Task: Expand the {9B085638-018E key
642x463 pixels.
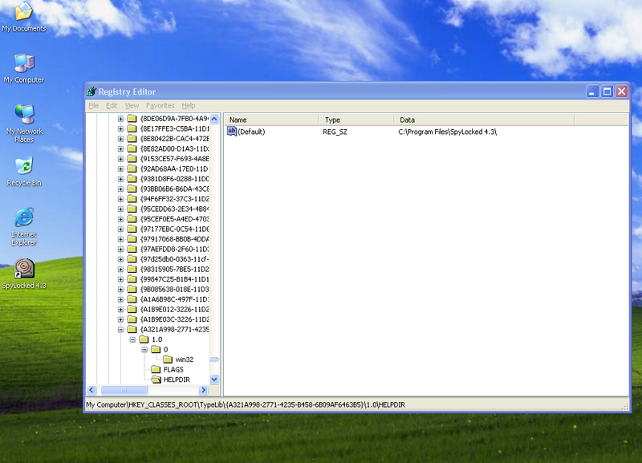Action: click(x=120, y=289)
